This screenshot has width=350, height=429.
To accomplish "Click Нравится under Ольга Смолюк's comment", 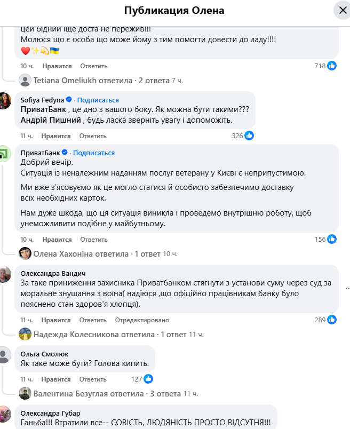I will 57,379.
